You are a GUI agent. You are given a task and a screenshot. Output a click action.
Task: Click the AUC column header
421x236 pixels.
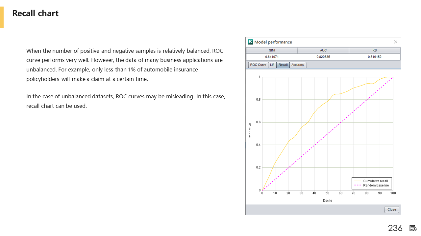pos(323,50)
